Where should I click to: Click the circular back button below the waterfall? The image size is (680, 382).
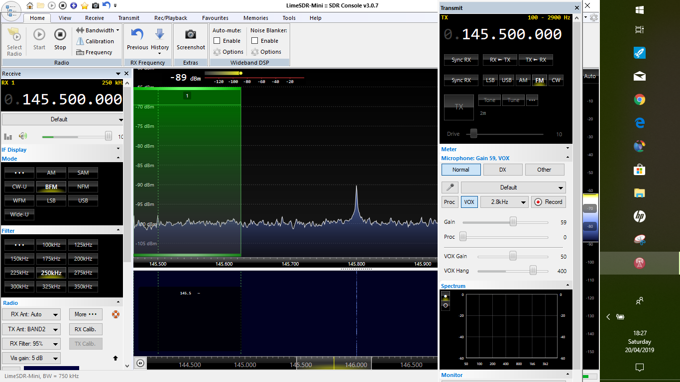click(140, 364)
